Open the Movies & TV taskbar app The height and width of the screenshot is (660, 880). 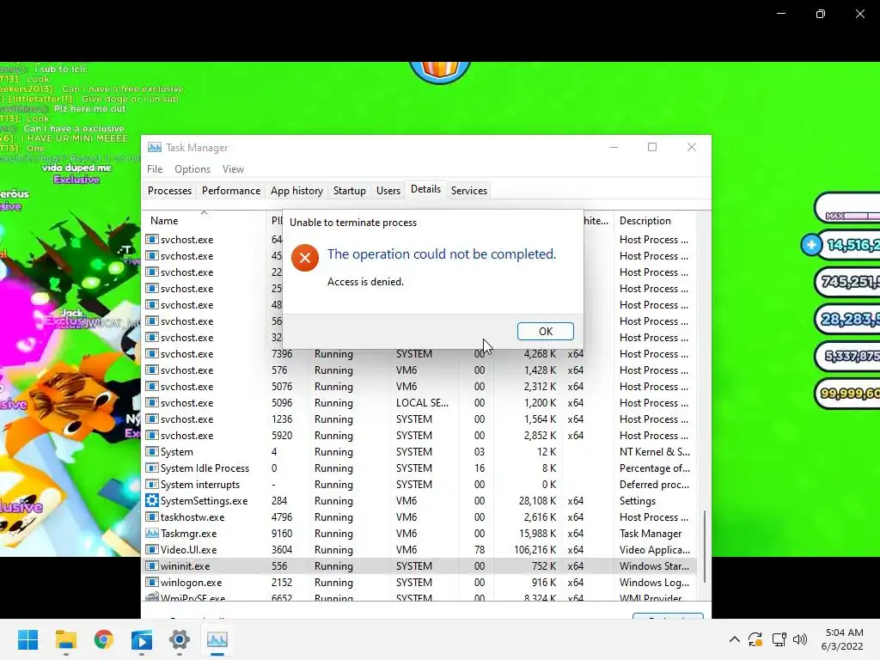point(142,639)
